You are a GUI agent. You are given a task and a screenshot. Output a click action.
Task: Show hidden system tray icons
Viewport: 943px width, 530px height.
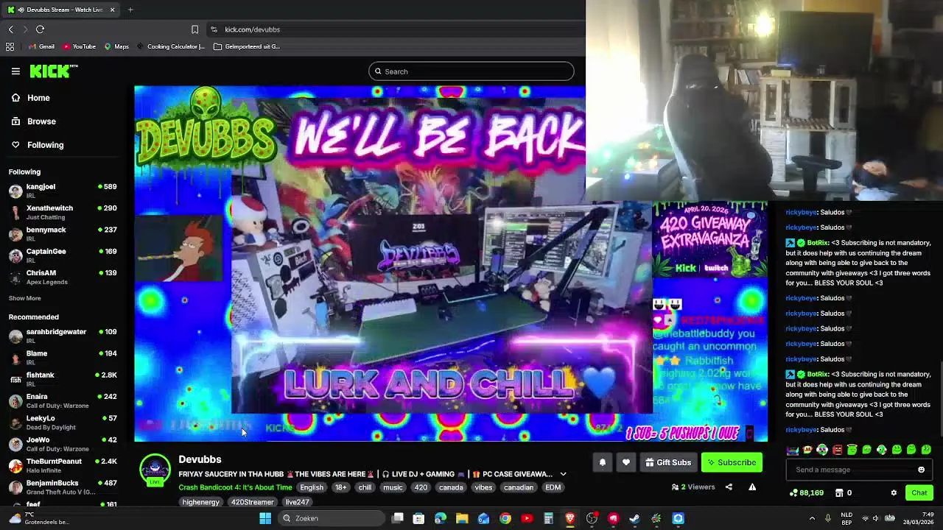[x=812, y=518]
